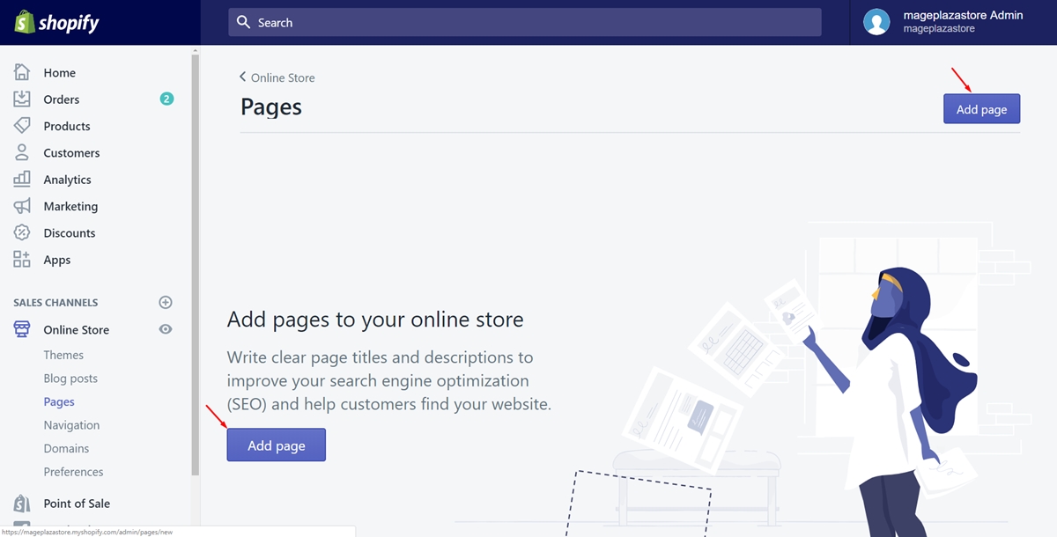View online store using eye icon
Image resolution: width=1057 pixels, height=537 pixels.
(x=166, y=329)
